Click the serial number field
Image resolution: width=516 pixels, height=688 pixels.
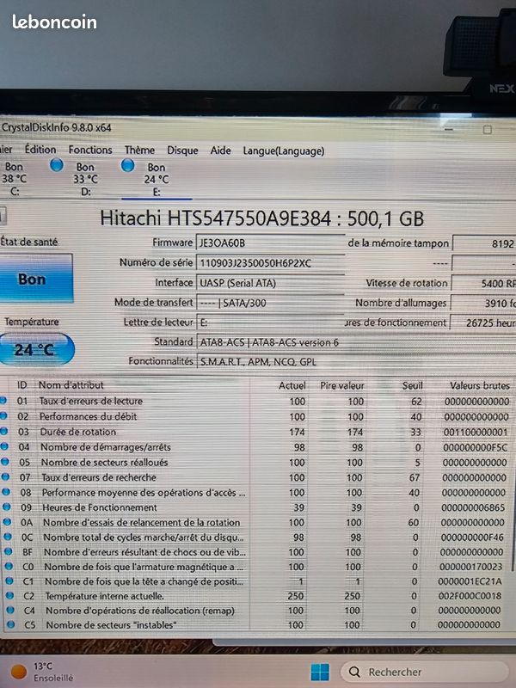coord(270,263)
